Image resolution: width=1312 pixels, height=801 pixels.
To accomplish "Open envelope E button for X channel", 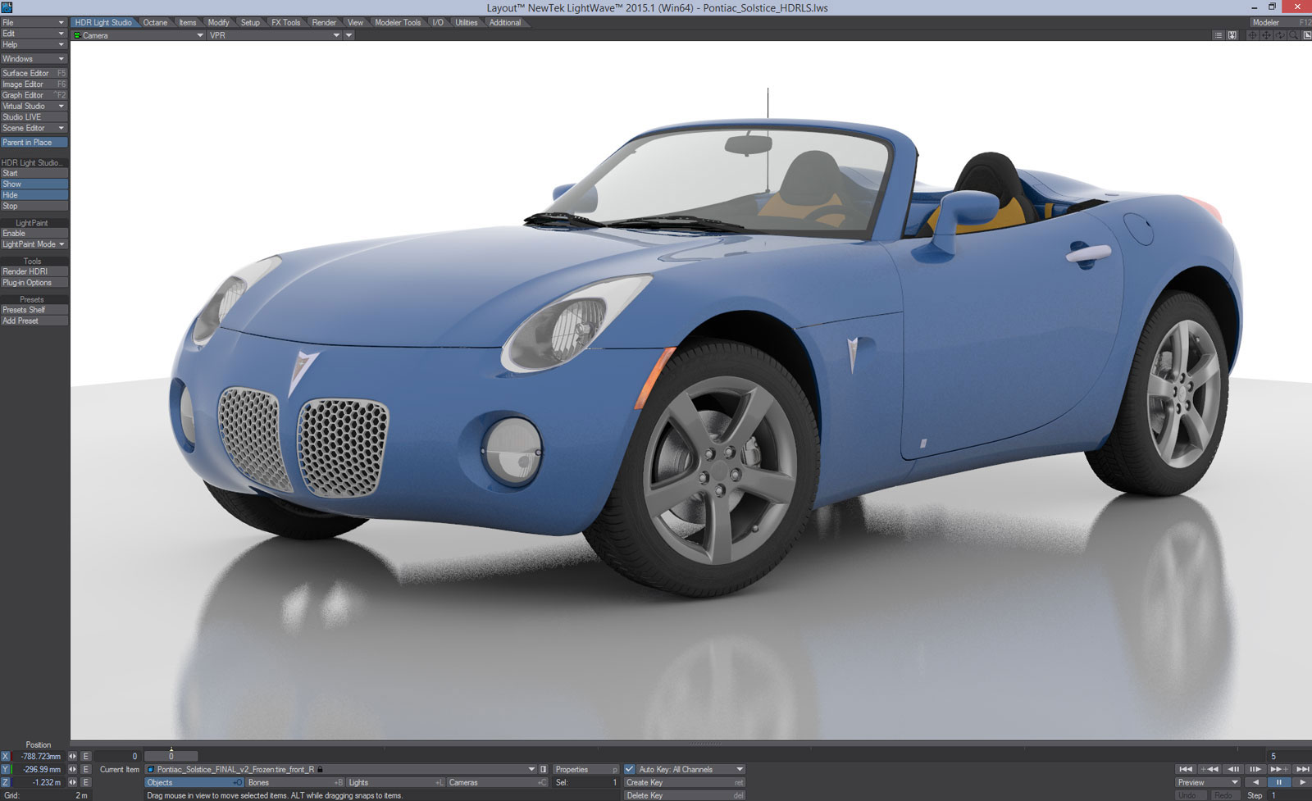I will (x=85, y=756).
